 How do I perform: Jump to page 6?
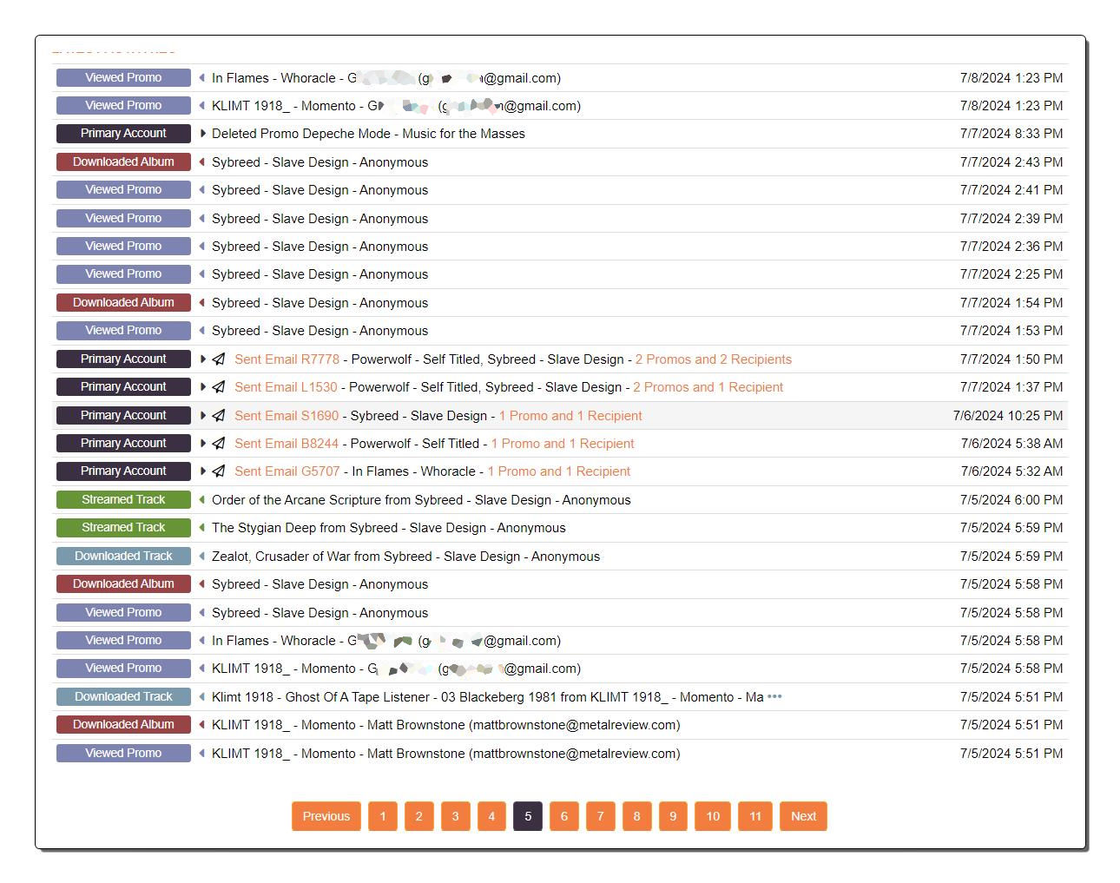click(564, 816)
